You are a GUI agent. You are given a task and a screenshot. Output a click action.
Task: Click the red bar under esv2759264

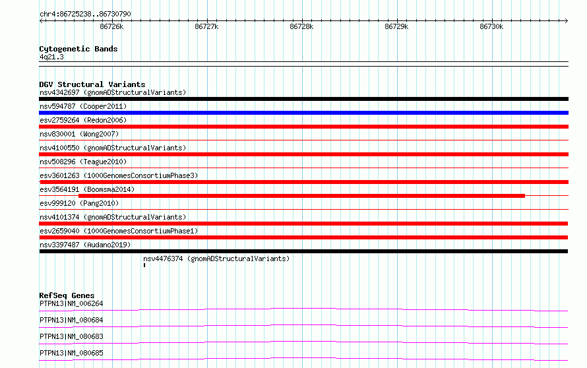coord(303,127)
